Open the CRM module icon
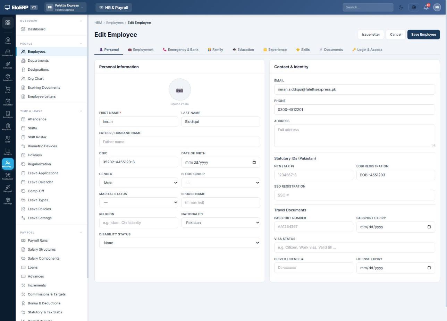 click(8, 139)
